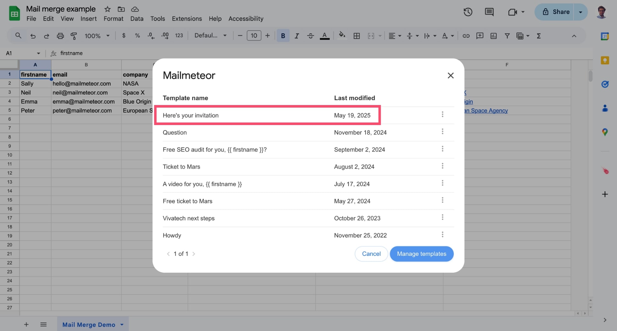Open the Google Sheets home icon
This screenshot has width=617, height=331.
[14, 13]
